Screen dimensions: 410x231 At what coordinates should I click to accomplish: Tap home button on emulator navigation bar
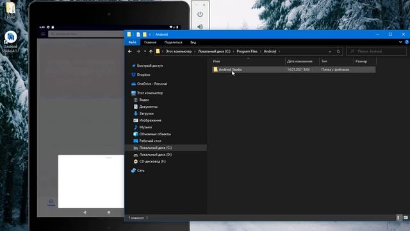[109, 212]
